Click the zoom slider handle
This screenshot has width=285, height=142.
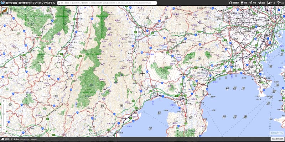[x=4, y=114]
